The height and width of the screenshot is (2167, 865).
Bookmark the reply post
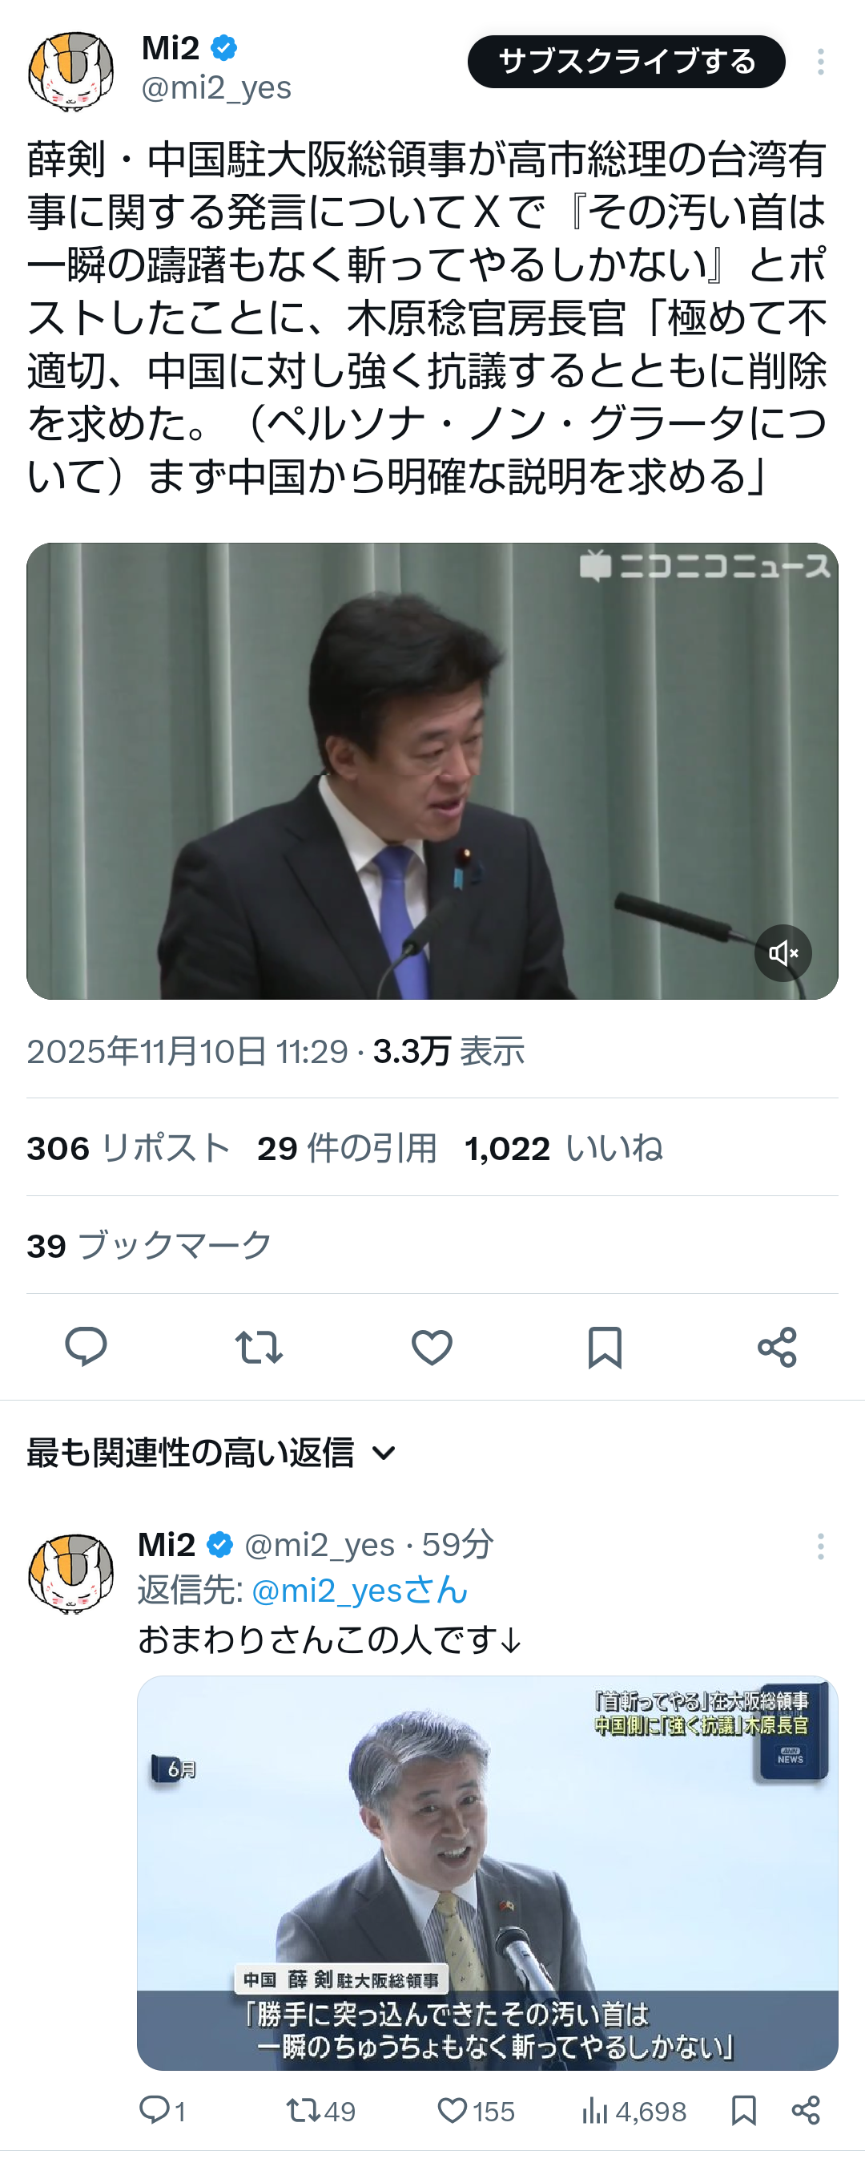(744, 2110)
